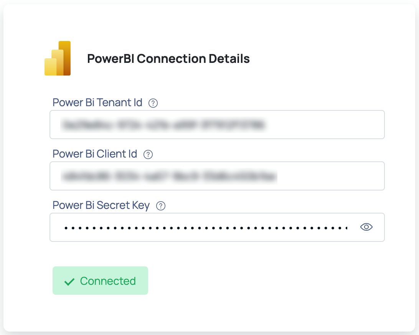
Task: Click the Power Bi Secret Key label
Action: click(101, 205)
